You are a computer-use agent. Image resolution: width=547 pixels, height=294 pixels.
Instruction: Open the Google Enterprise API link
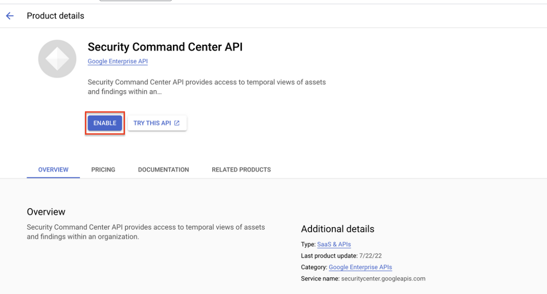pos(118,61)
